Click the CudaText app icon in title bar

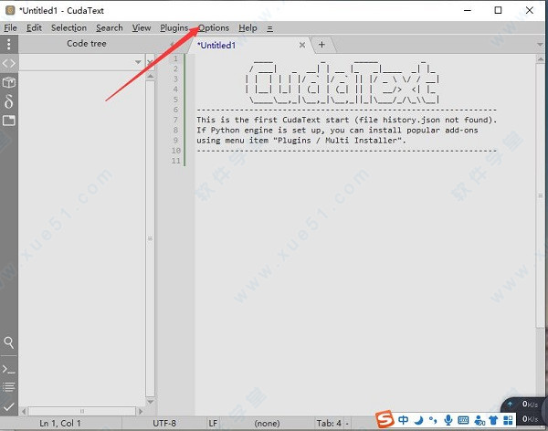(x=10, y=10)
